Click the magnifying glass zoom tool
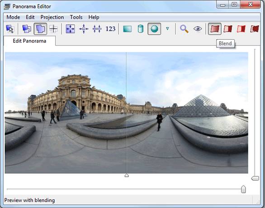The image size is (265, 208). tap(184, 29)
